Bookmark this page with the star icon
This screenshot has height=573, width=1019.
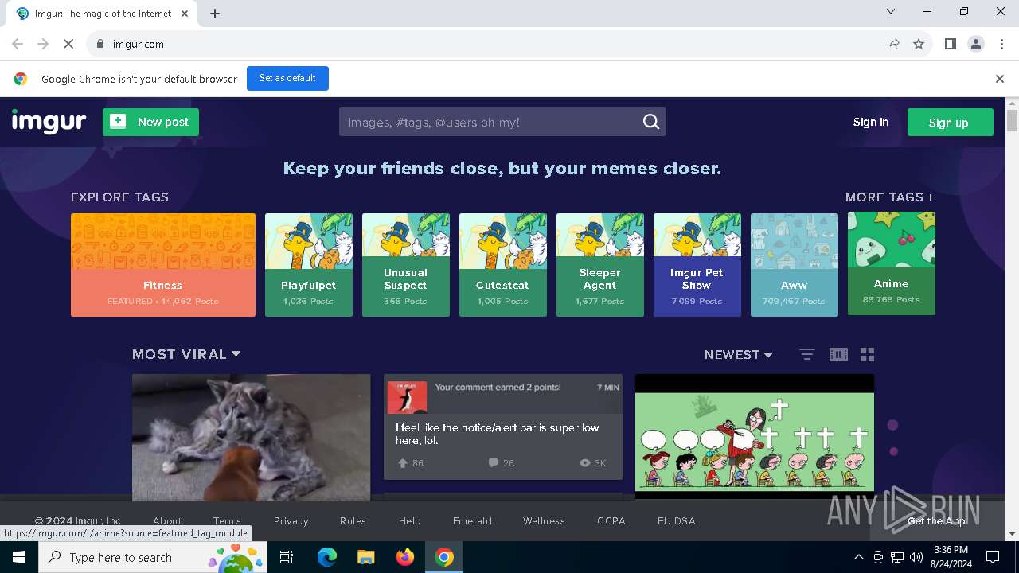[919, 44]
